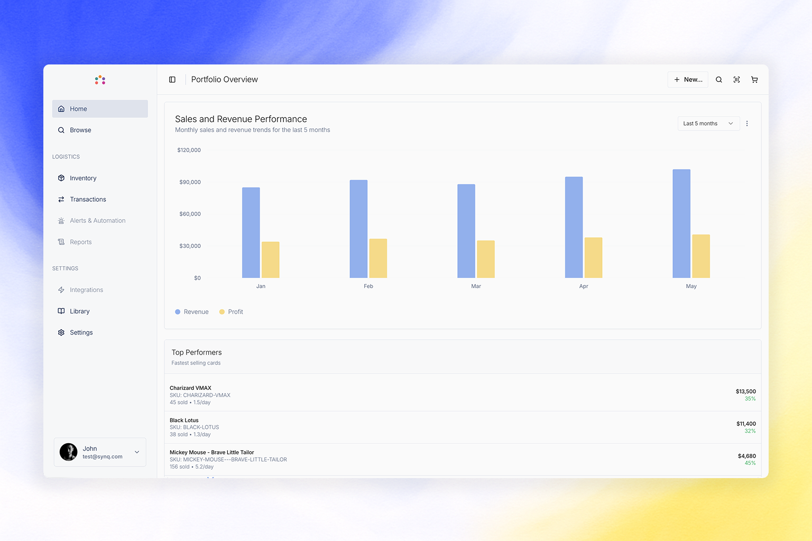This screenshot has width=812, height=541.
Task: Open the New... creation menu
Action: (687, 79)
